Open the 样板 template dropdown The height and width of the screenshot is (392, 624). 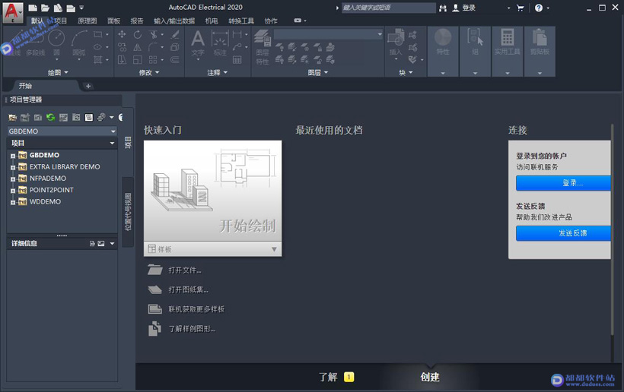click(x=212, y=249)
